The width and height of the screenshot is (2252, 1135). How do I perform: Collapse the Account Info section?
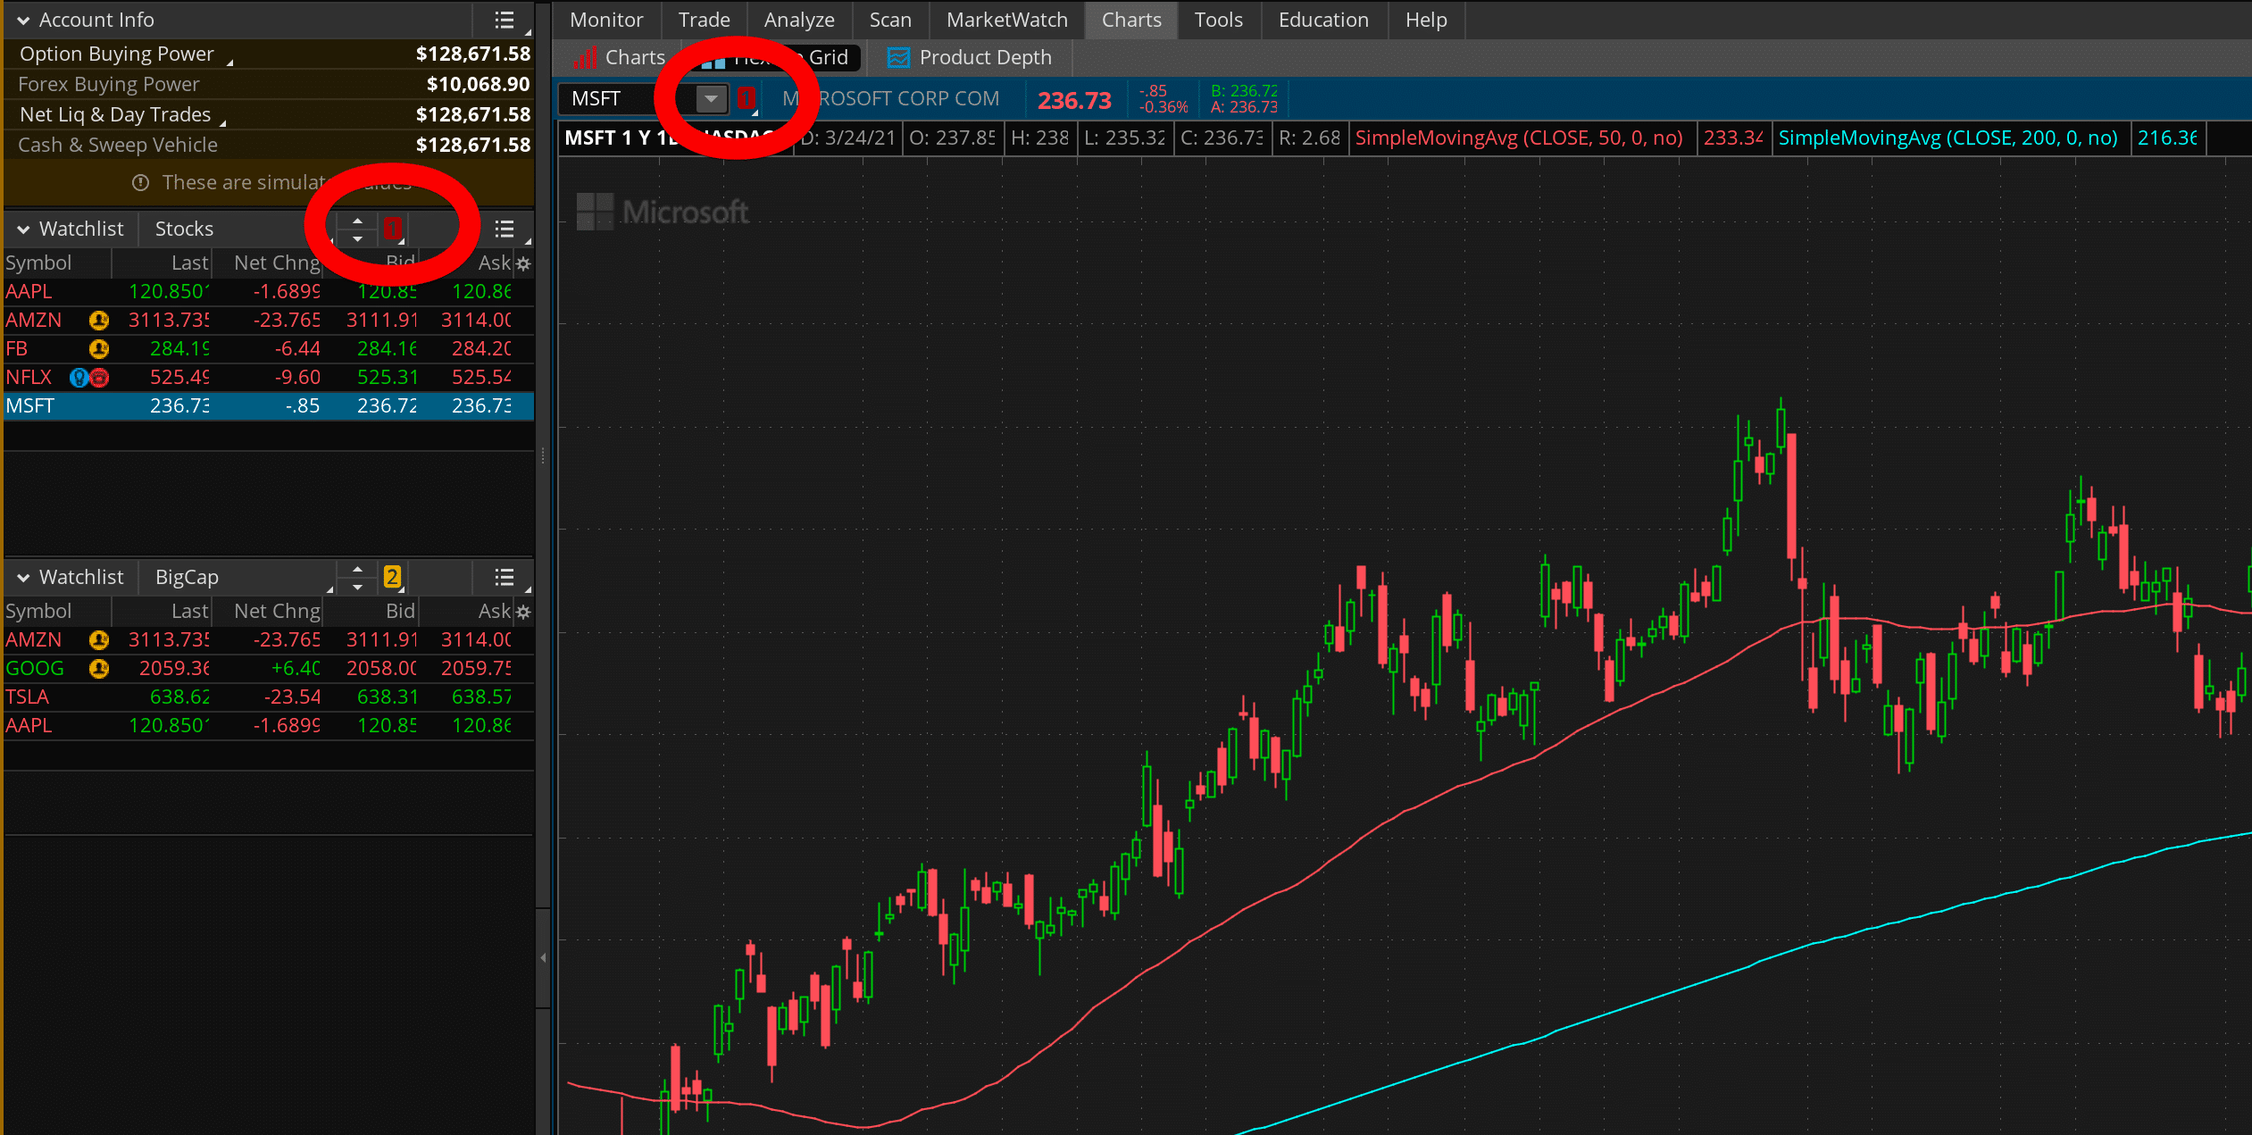click(23, 20)
